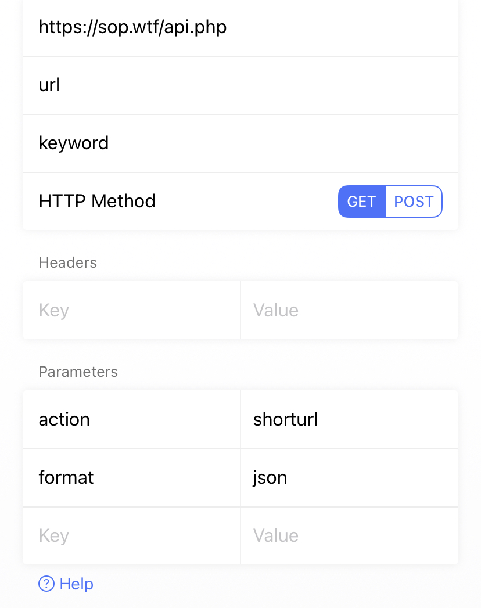The width and height of the screenshot is (481, 608).
Task: Open the Help link text
Action: (76, 584)
